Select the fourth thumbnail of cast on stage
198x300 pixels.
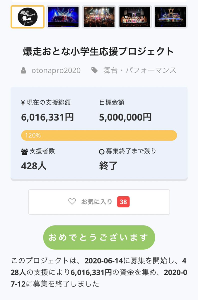pyautogui.click(x=135, y=17)
